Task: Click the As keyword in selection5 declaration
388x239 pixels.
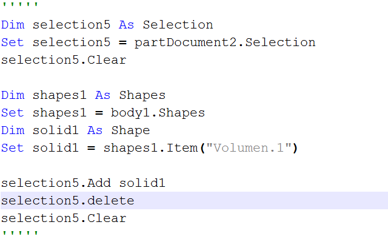Action: [127, 25]
